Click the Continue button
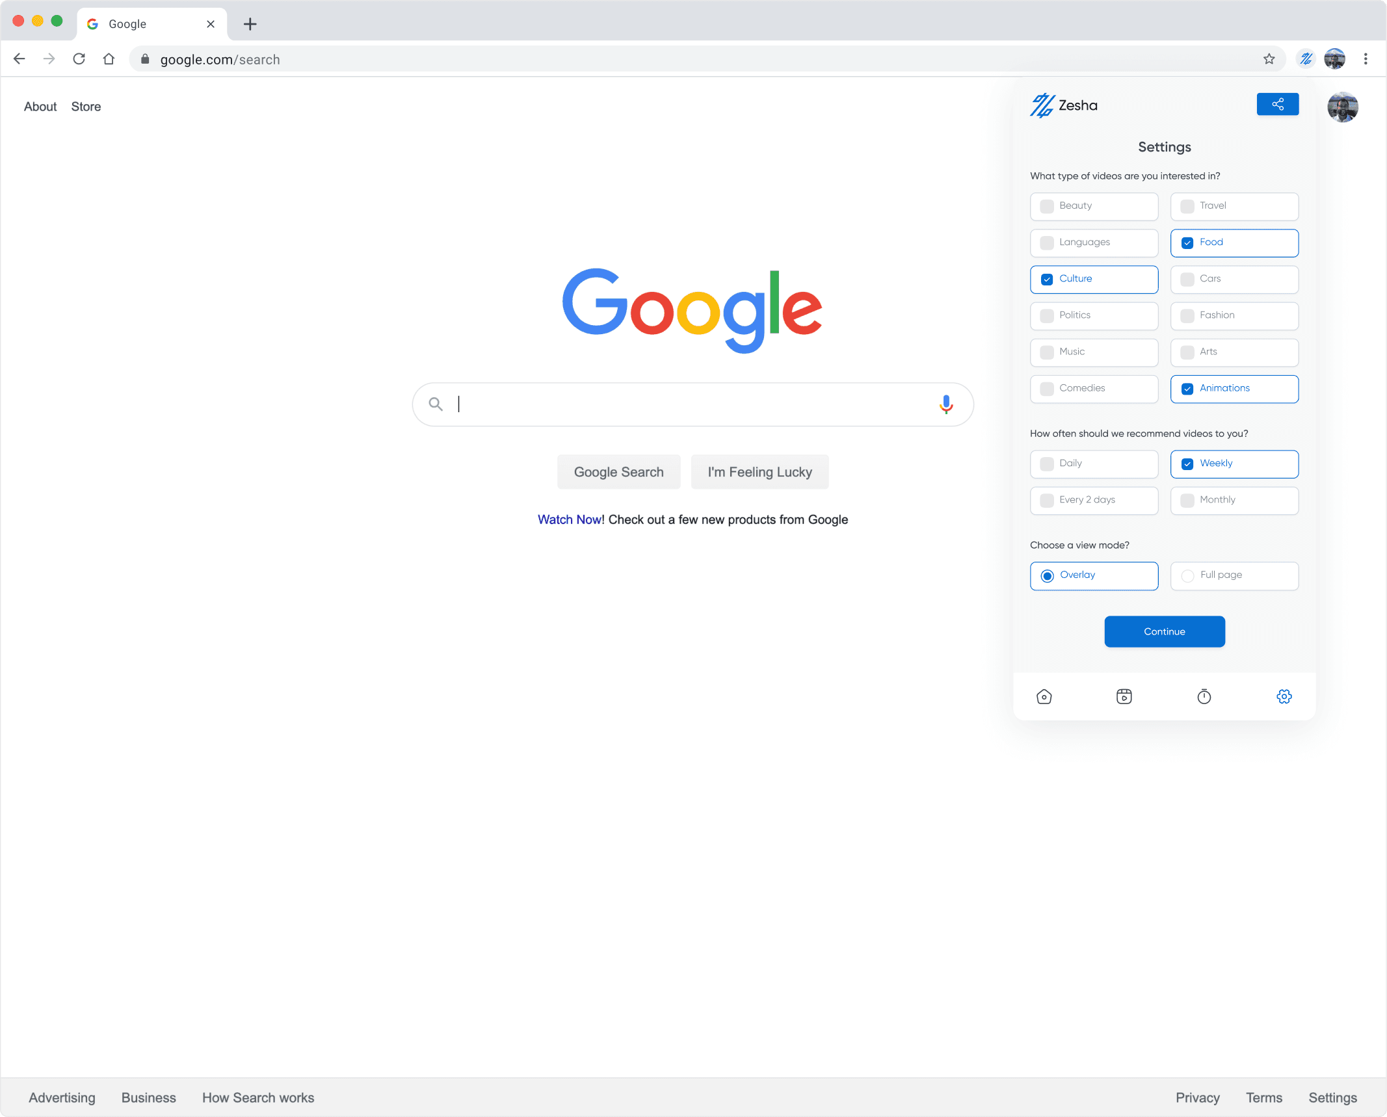1387x1117 pixels. pyautogui.click(x=1164, y=631)
